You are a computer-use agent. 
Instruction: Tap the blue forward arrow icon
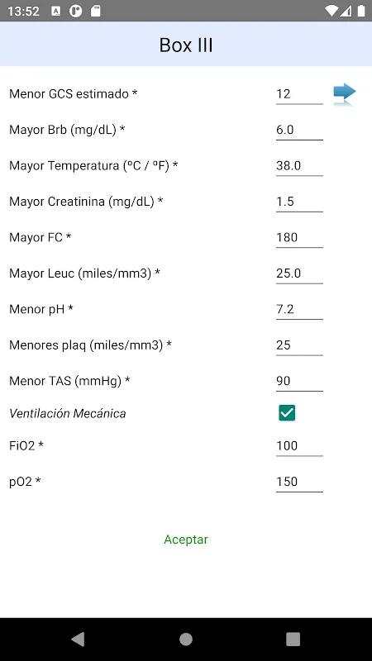[x=345, y=93]
